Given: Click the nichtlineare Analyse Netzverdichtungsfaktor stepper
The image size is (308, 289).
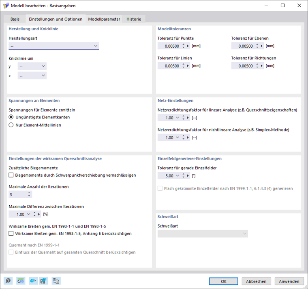Looking at the screenshot, I should click(x=184, y=137).
